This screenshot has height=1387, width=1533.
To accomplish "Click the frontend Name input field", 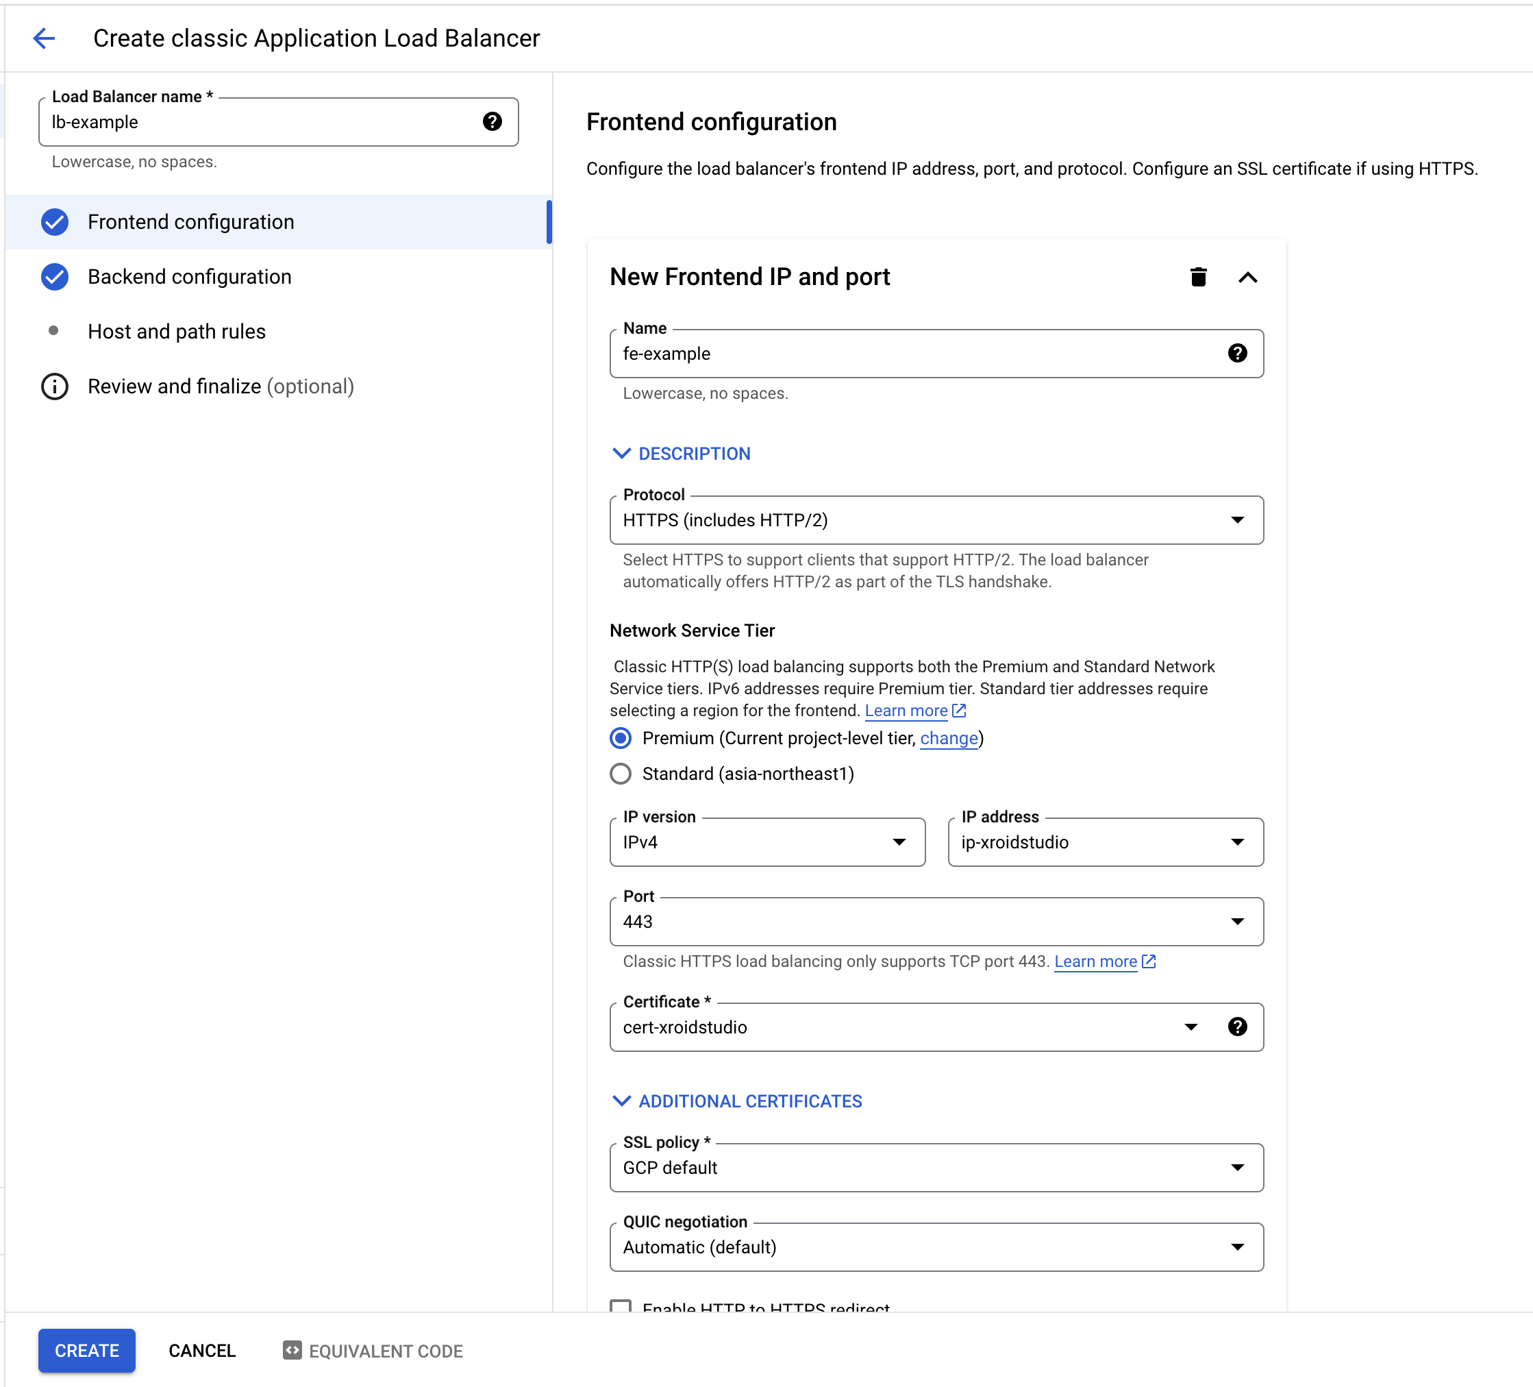I will click(x=912, y=354).
